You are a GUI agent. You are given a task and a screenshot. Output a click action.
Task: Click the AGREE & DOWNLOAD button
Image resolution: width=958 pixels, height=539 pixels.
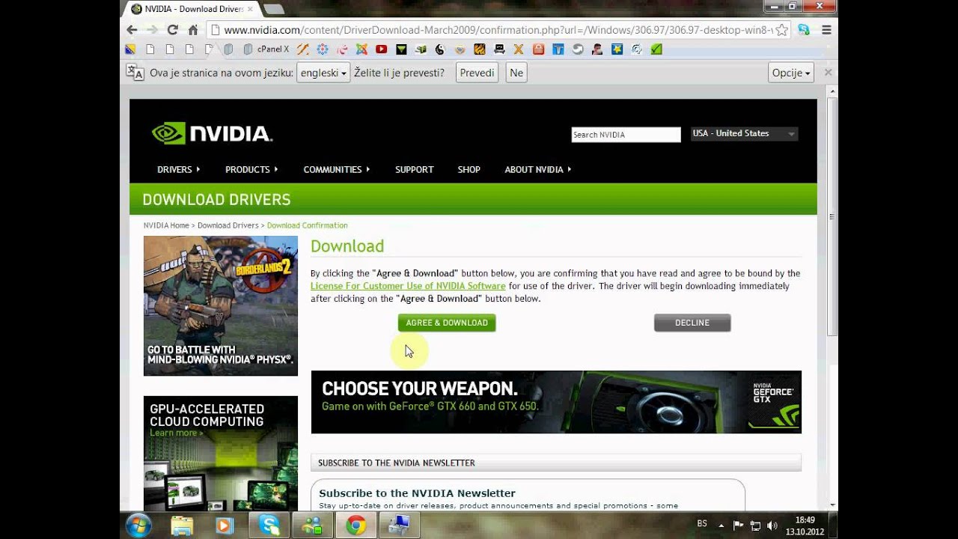click(447, 323)
